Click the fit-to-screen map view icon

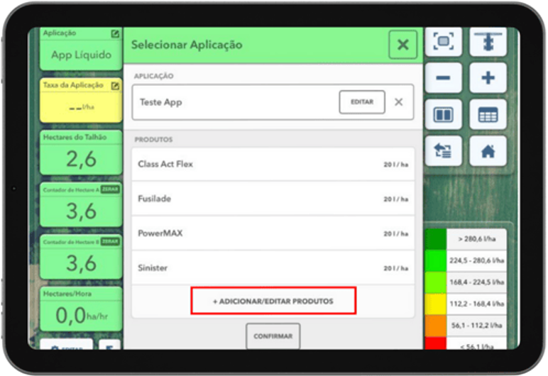click(x=444, y=42)
